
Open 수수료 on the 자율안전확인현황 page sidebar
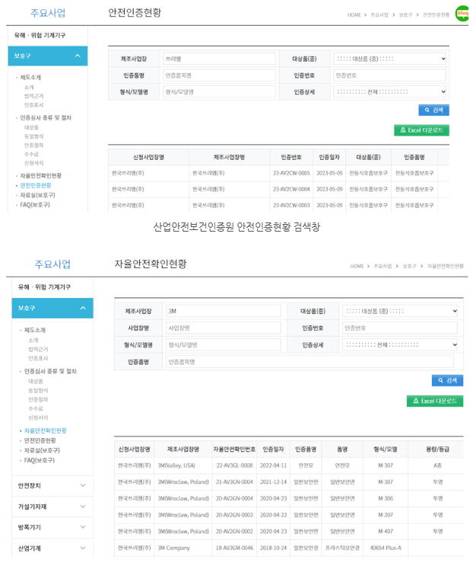[36, 408]
